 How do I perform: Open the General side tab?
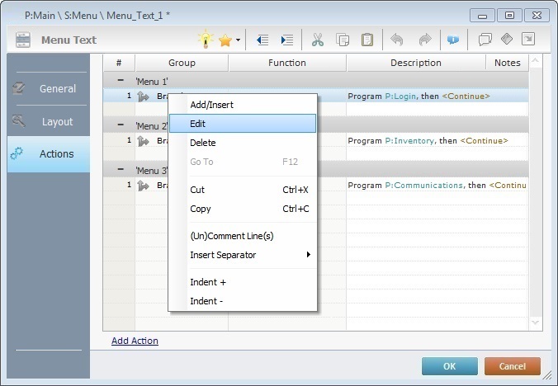tap(48, 88)
